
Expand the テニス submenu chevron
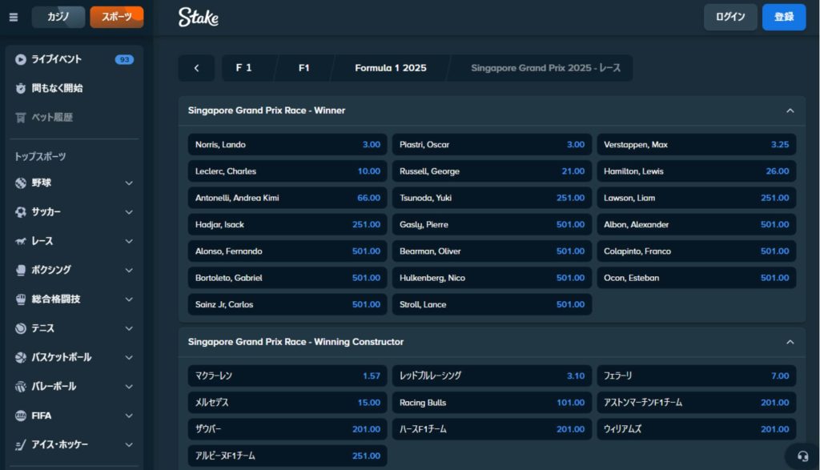tap(129, 328)
